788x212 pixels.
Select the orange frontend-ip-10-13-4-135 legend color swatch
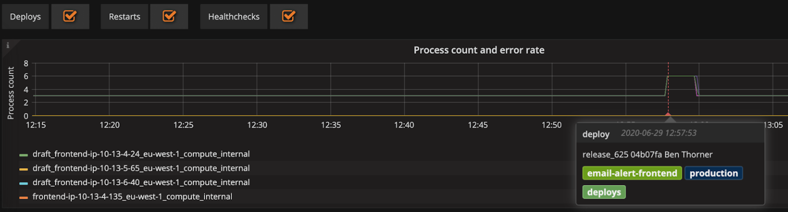23,198
